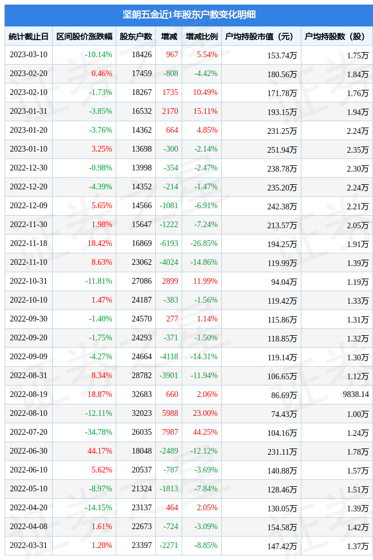Click the 户均持股数（股） column header
This screenshot has width=373, height=560.
(335, 37)
